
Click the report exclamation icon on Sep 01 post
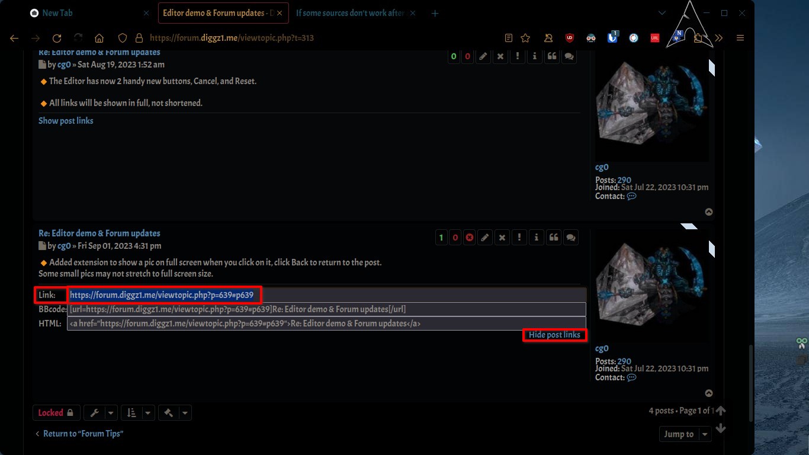[x=519, y=238]
